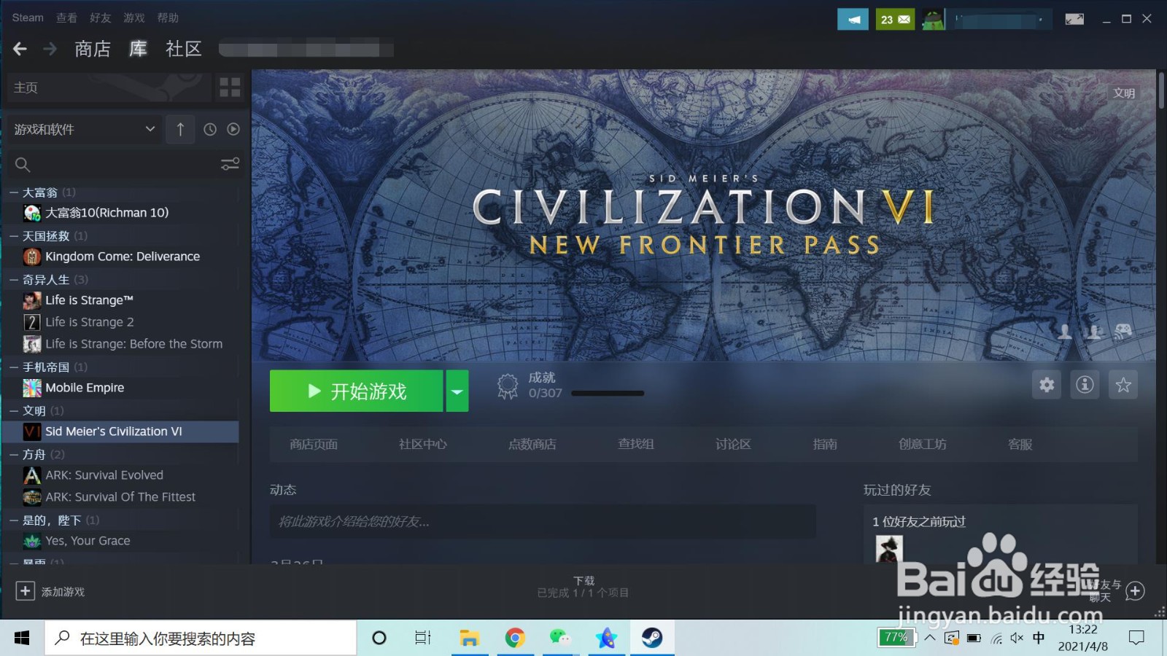Collapse the 大富翁 category

pos(14,192)
